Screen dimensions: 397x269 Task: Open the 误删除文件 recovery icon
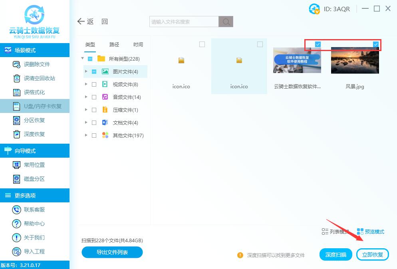click(x=16, y=64)
